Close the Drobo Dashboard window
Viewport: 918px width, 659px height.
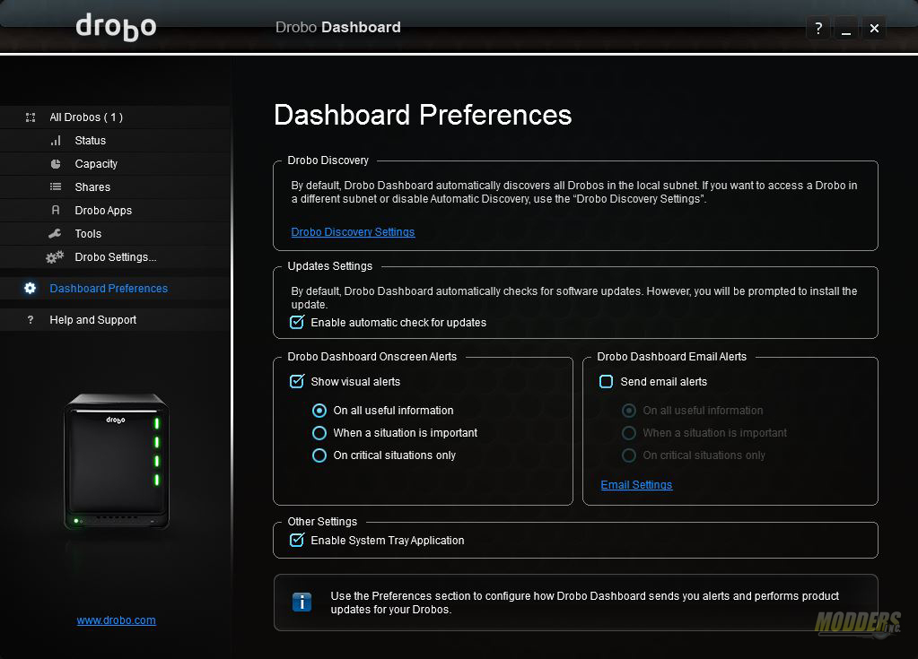tap(874, 28)
